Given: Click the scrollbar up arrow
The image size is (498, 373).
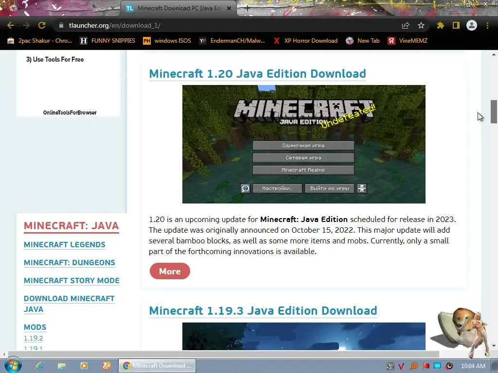Looking at the screenshot, I should coord(494,54).
